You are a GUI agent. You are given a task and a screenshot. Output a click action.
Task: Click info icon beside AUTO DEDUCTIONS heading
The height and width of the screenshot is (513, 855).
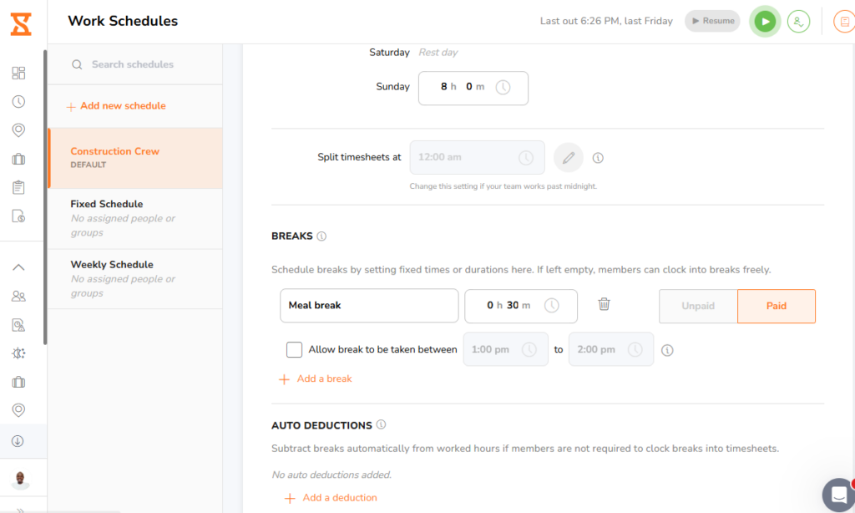381,424
